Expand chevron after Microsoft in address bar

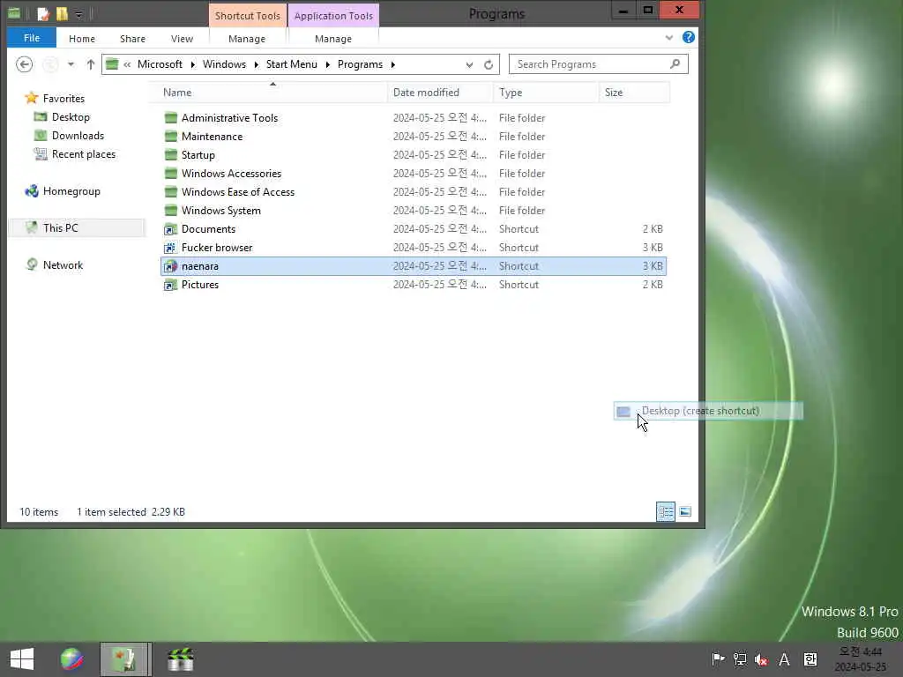[x=193, y=64]
